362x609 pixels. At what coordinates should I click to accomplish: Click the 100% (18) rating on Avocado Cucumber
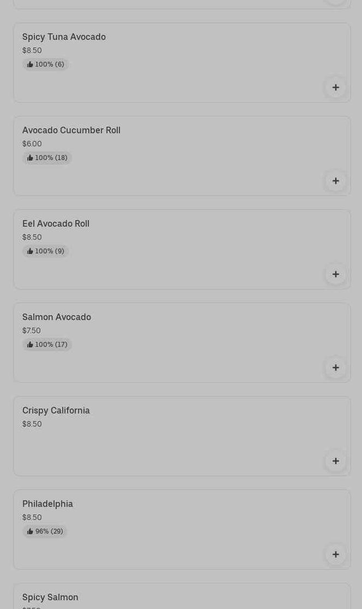(x=47, y=158)
